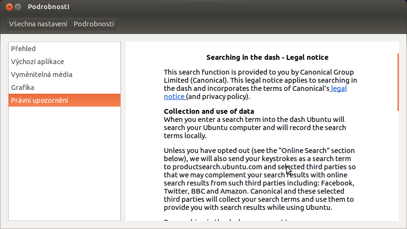The image size is (407, 229).
Task: Click 'Podrobnosti' in the window title bar
Action: [49, 7]
